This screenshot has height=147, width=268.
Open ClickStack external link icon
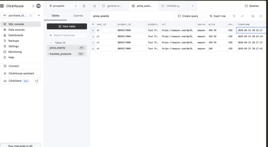coord(37,81)
